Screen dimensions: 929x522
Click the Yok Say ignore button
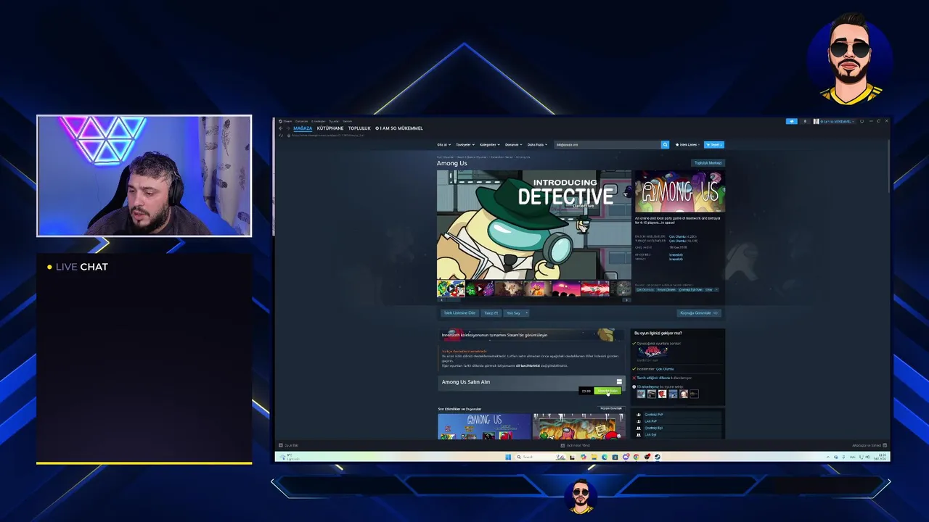pyautogui.click(x=513, y=313)
